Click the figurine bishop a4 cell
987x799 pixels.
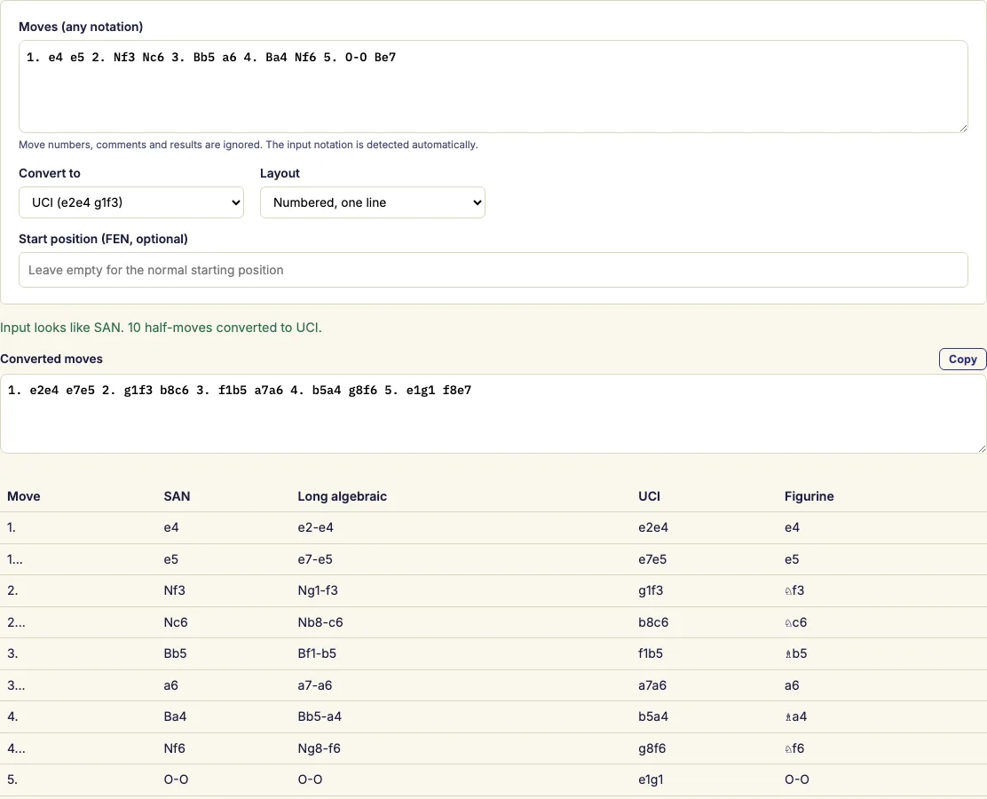tap(795, 716)
